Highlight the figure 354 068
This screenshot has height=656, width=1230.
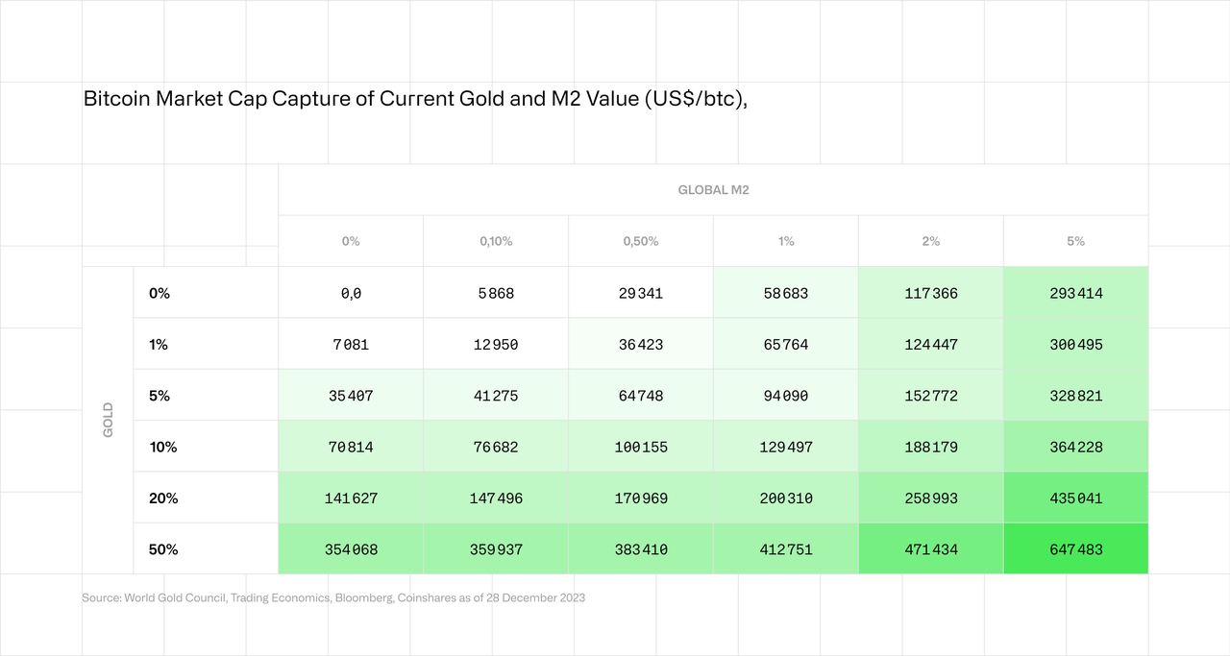point(351,549)
